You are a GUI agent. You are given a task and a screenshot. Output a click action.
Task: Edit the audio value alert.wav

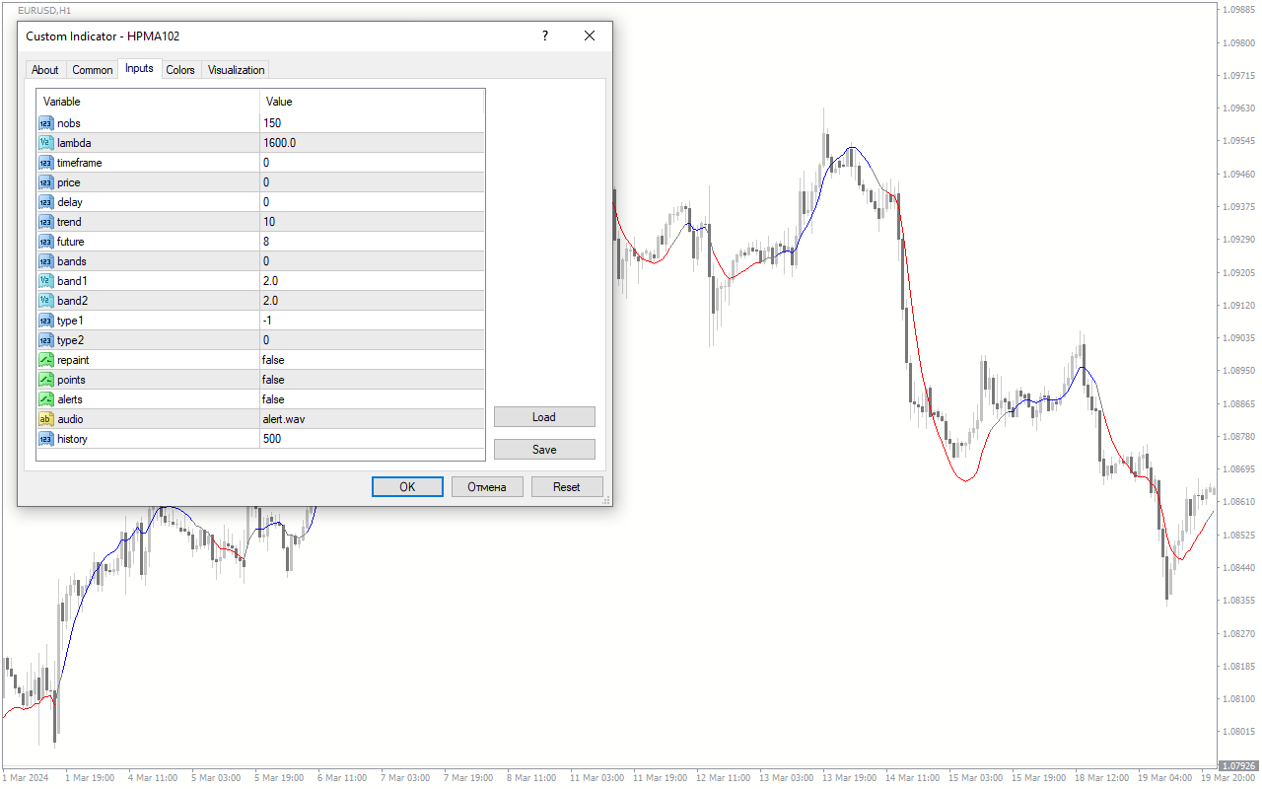(373, 419)
